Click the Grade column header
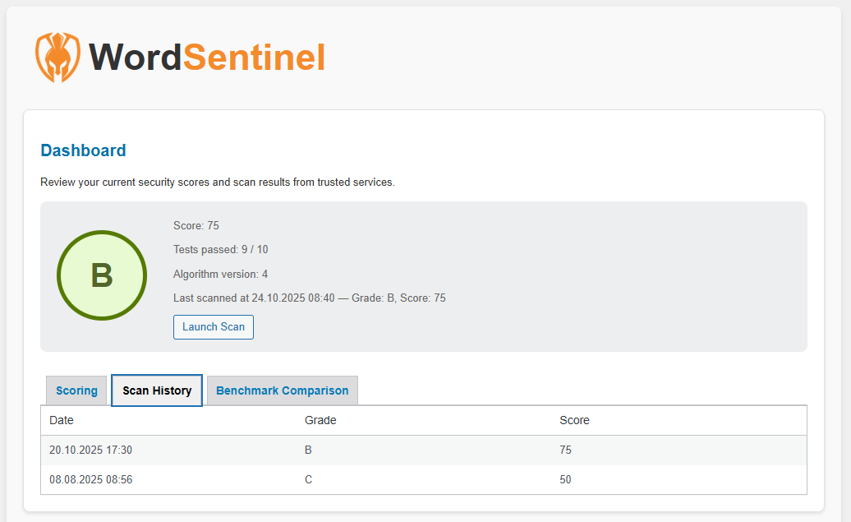Screen dimensions: 851x522 click(320, 420)
